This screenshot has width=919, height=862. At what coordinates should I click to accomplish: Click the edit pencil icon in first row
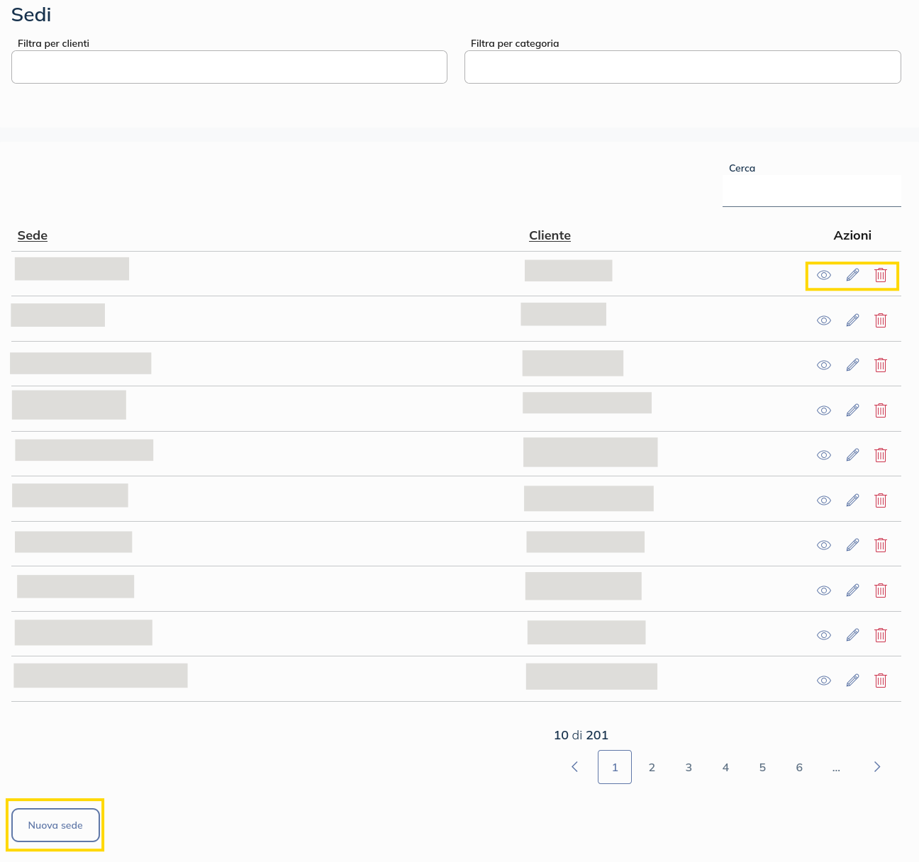coord(852,275)
